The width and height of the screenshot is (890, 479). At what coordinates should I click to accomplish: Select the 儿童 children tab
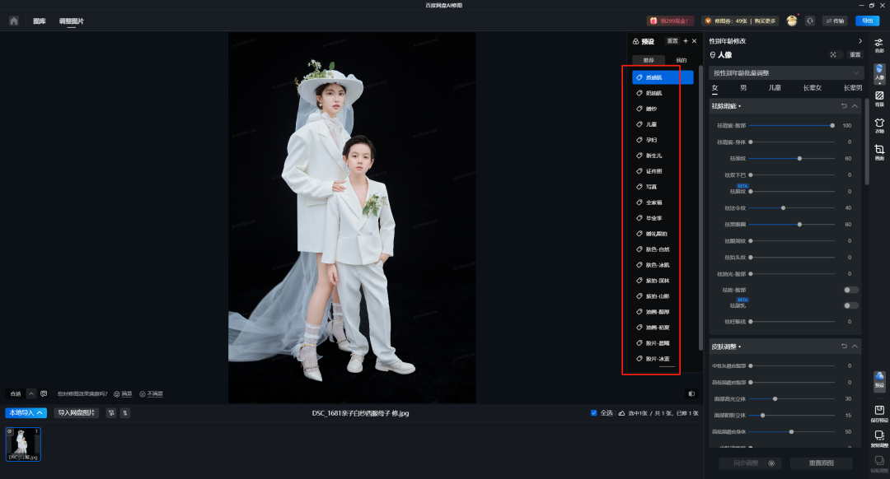pyautogui.click(x=775, y=88)
